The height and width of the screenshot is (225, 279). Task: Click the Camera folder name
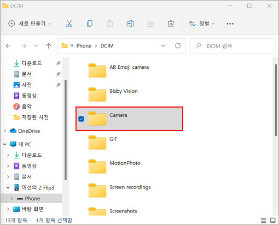[x=118, y=115]
